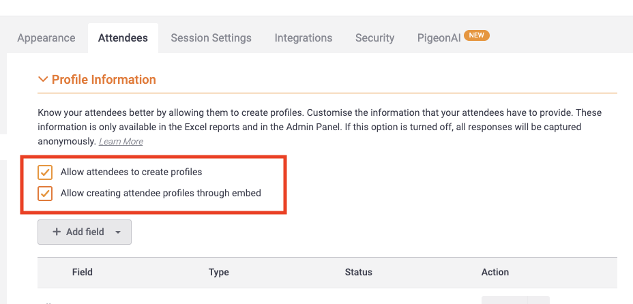Click the Field column header

pos(83,272)
